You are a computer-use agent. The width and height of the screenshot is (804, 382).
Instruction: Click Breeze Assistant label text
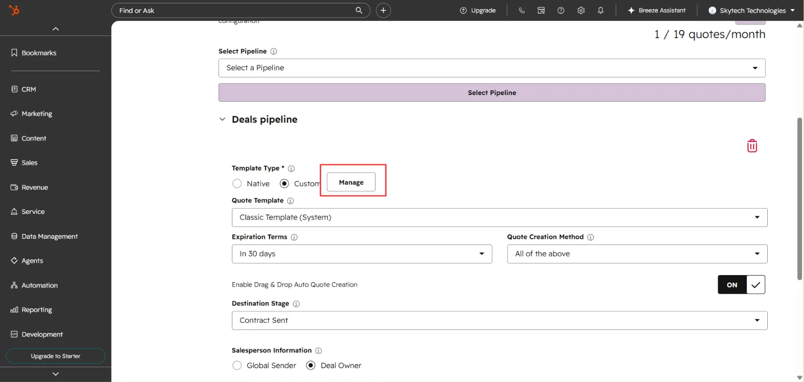pyautogui.click(x=662, y=11)
